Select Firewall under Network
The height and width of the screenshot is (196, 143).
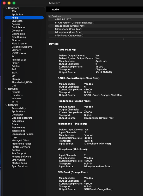tap(16, 92)
